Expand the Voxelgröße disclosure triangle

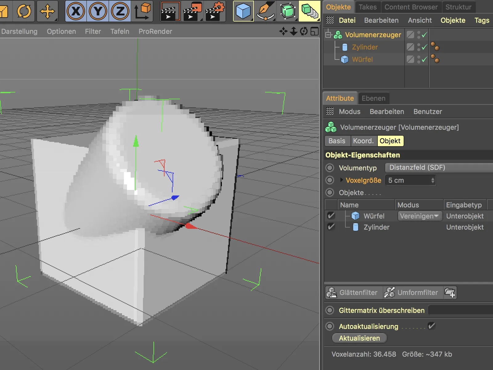click(x=341, y=180)
